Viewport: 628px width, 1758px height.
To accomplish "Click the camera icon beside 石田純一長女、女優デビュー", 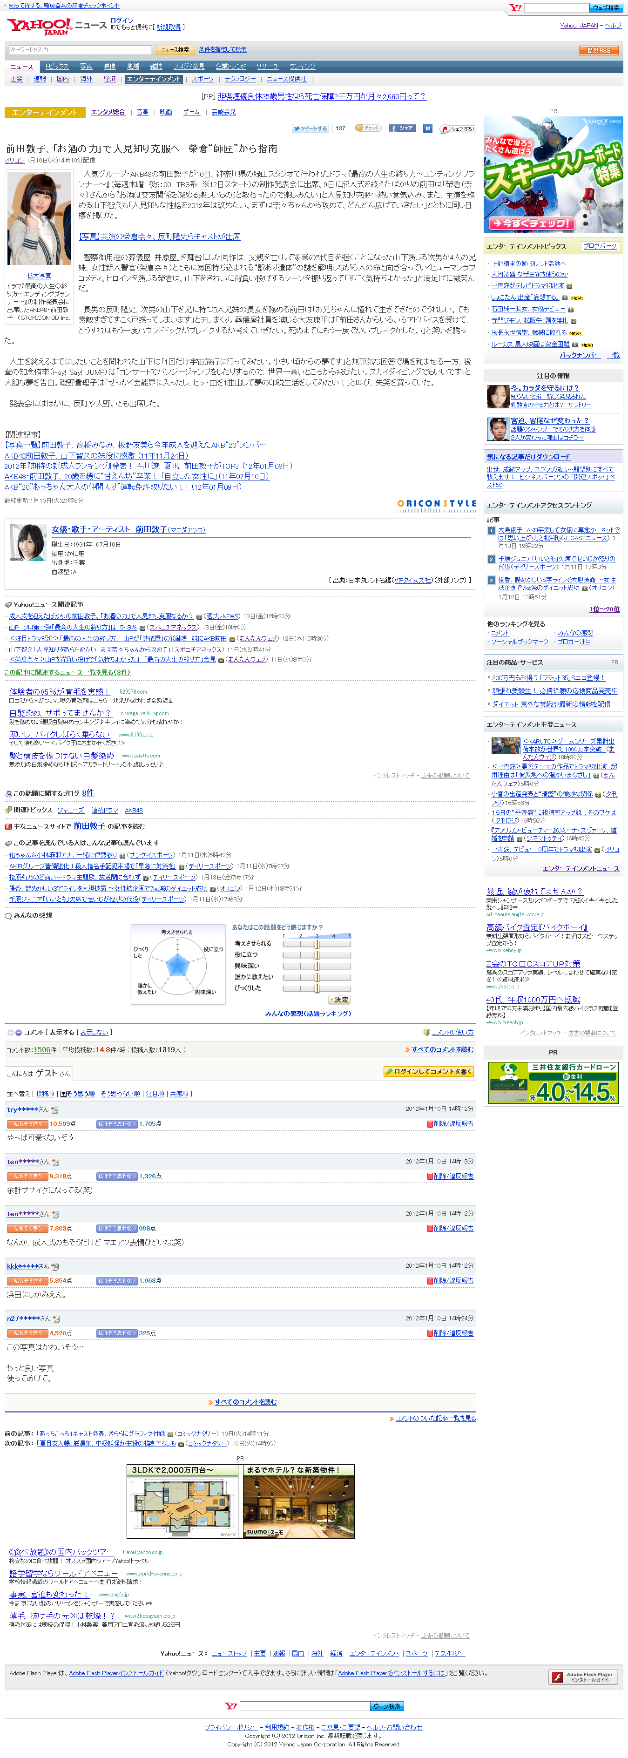I will coord(571,309).
